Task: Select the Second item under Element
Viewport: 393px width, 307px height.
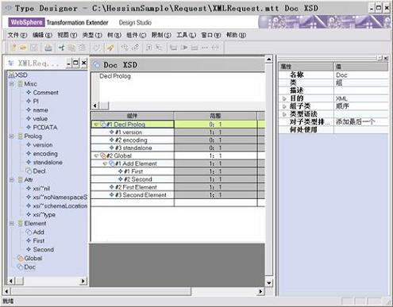Action: (x=44, y=250)
